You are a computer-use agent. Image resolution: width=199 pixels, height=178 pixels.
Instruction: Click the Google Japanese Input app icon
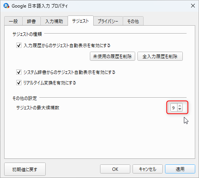point(6,6)
